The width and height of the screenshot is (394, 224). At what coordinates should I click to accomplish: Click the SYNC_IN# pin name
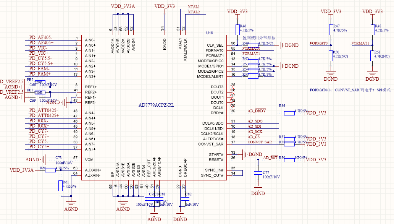click(214, 170)
